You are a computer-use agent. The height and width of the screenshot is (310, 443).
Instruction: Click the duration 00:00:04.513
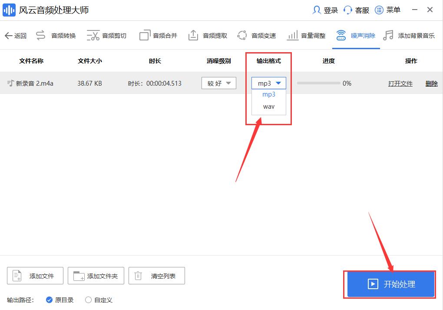pyautogui.click(x=164, y=83)
